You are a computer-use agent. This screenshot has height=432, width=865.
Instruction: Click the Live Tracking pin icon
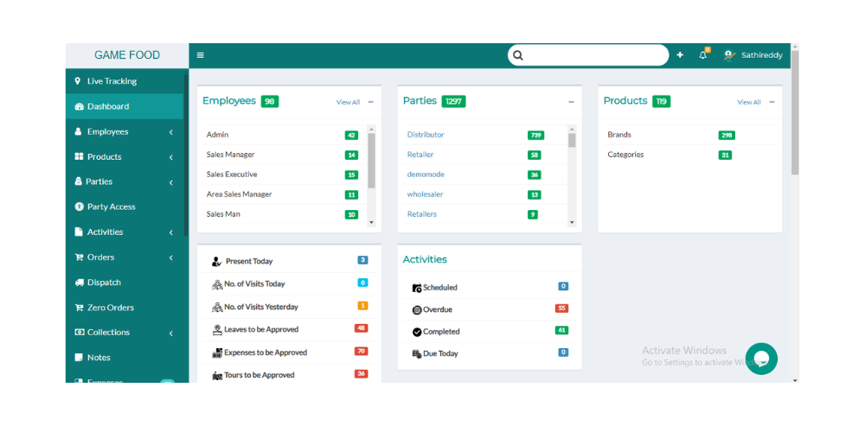click(77, 81)
